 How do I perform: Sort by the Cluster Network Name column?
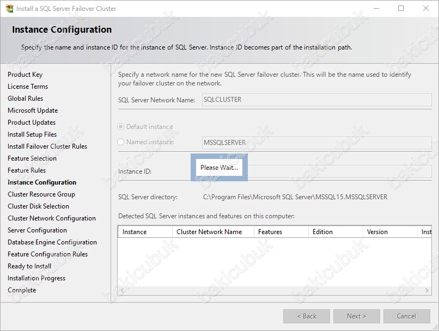coord(213,232)
